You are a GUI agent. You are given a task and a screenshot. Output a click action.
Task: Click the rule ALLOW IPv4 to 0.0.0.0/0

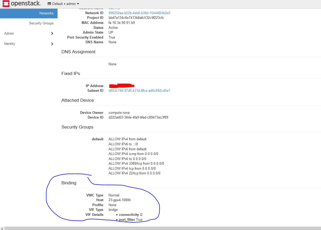pos(127,159)
